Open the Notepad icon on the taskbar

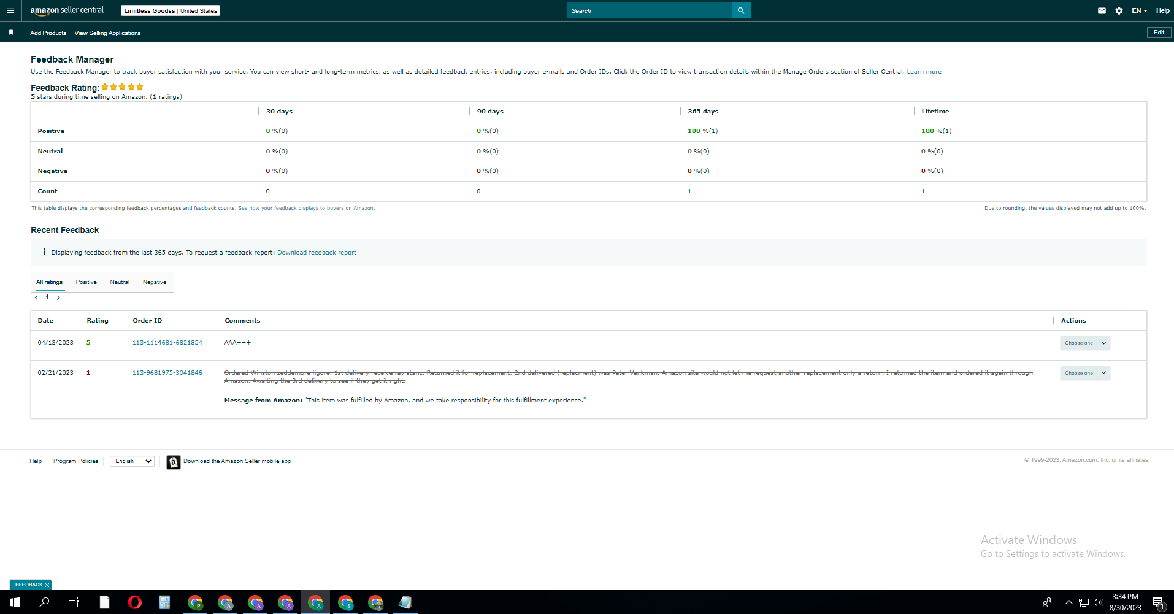405,602
